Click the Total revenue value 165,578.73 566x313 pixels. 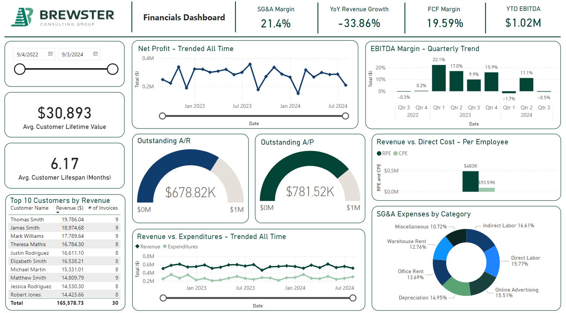[70, 303]
